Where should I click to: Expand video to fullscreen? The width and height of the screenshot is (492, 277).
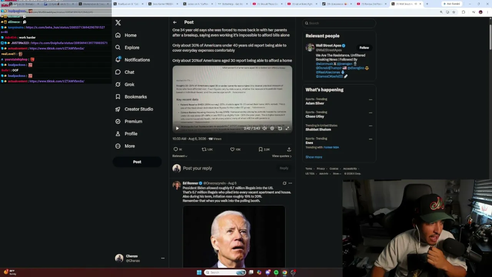coord(287,128)
